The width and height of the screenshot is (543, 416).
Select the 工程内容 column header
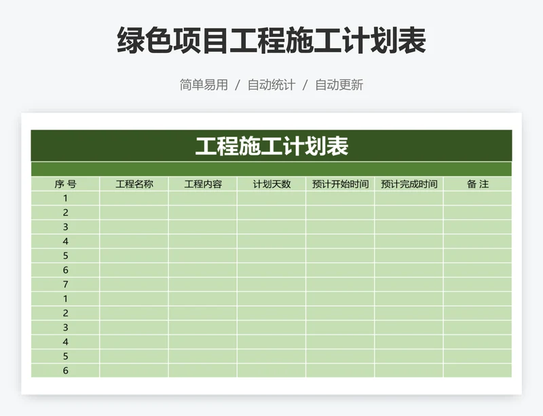pos(202,184)
